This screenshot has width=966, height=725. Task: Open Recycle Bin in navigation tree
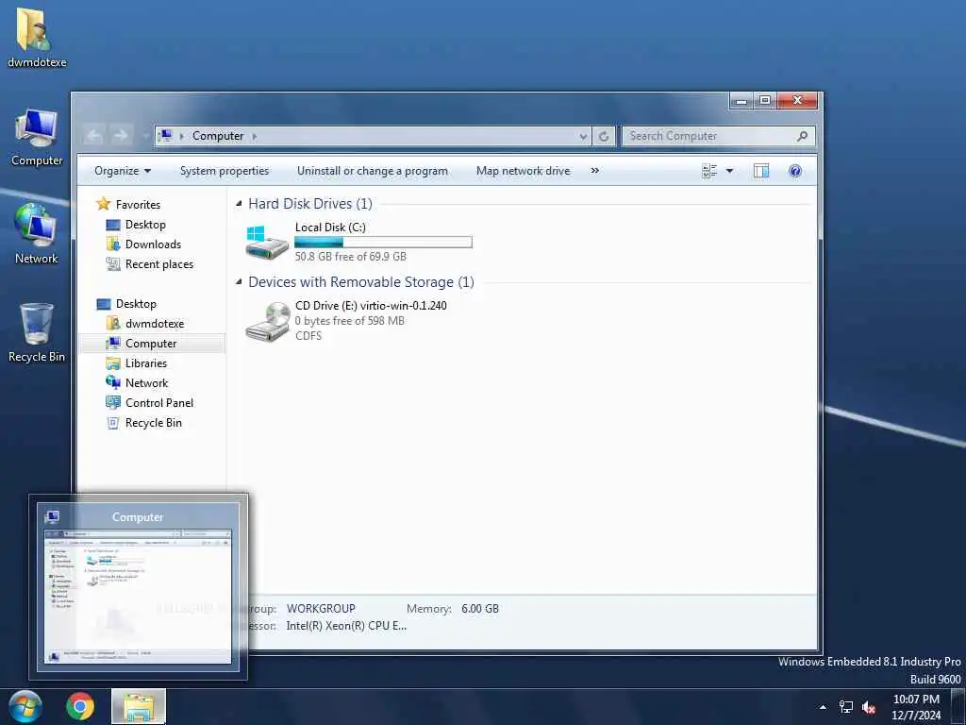pos(154,422)
